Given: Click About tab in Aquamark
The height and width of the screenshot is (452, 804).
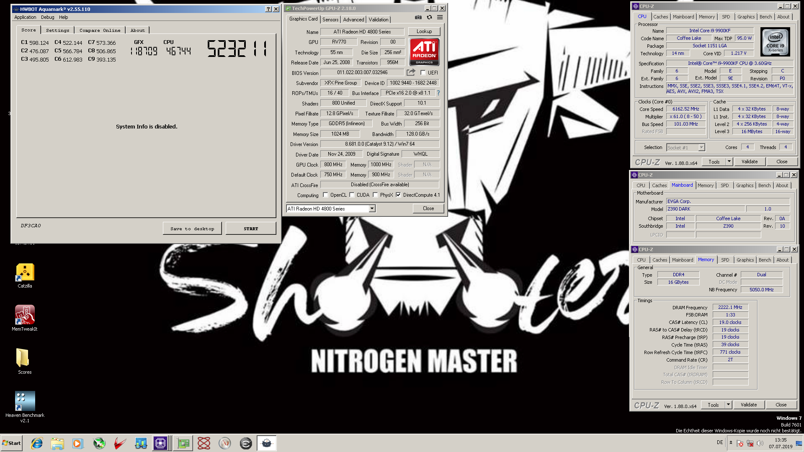Looking at the screenshot, I should pos(137,30).
